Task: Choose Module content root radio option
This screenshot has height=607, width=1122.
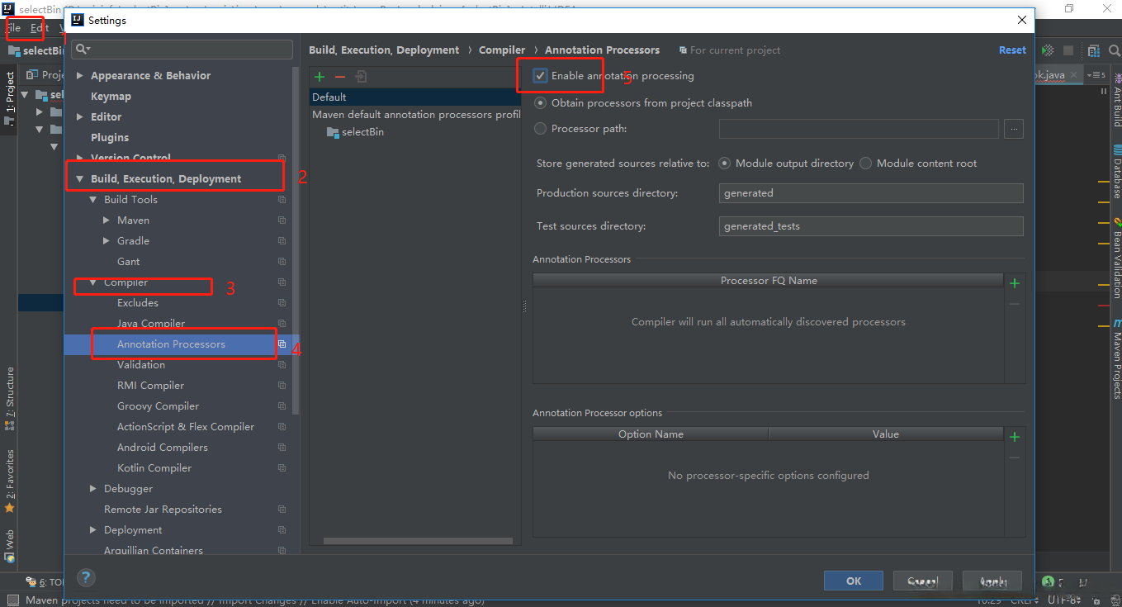Action: click(x=865, y=164)
